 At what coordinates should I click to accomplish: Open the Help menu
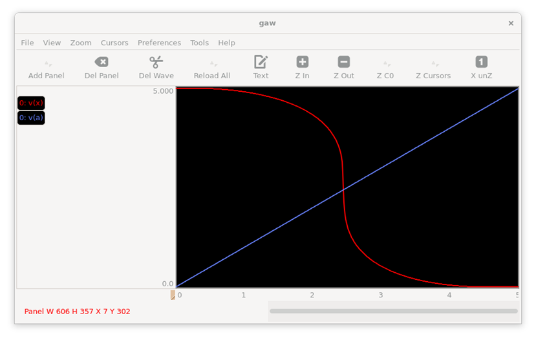pyautogui.click(x=227, y=43)
